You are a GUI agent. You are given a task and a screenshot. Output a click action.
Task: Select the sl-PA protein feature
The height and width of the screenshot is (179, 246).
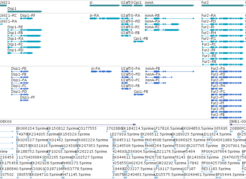pos(101,71)
